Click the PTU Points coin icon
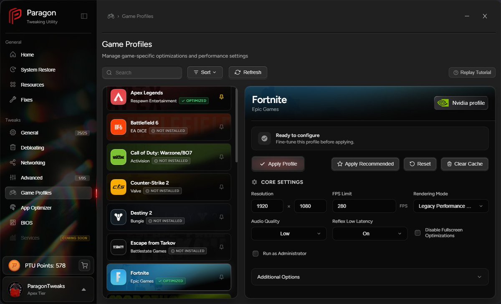The image size is (501, 304). tap(14, 266)
